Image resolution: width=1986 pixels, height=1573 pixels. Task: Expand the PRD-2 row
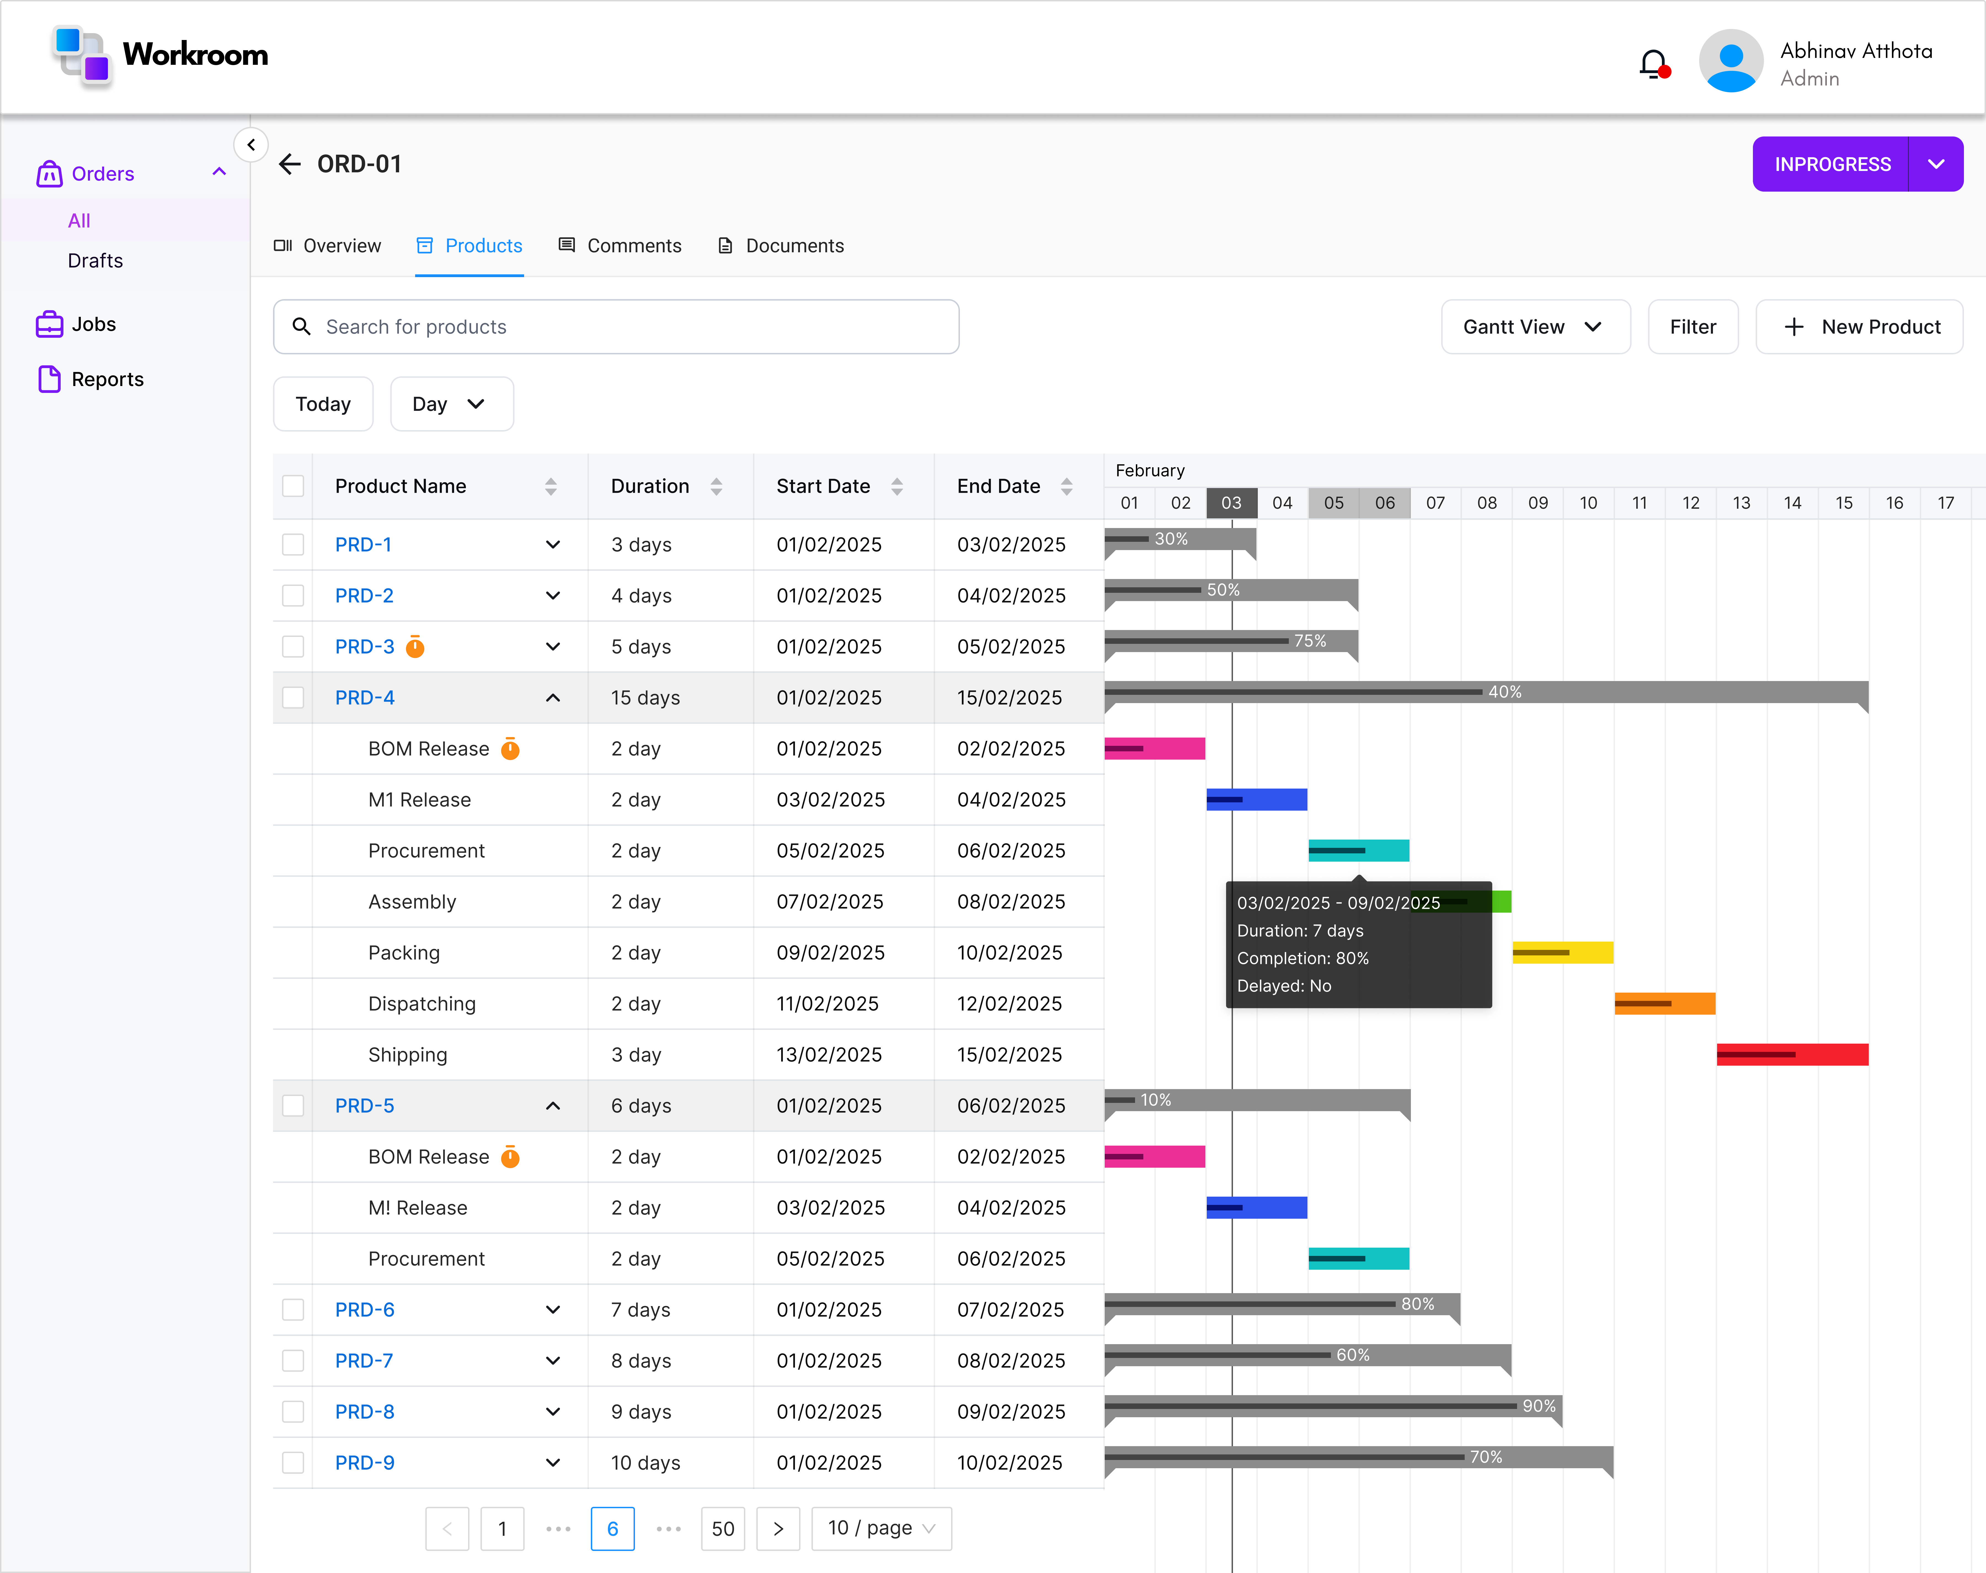pyautogui.click(x=553, y=596)
